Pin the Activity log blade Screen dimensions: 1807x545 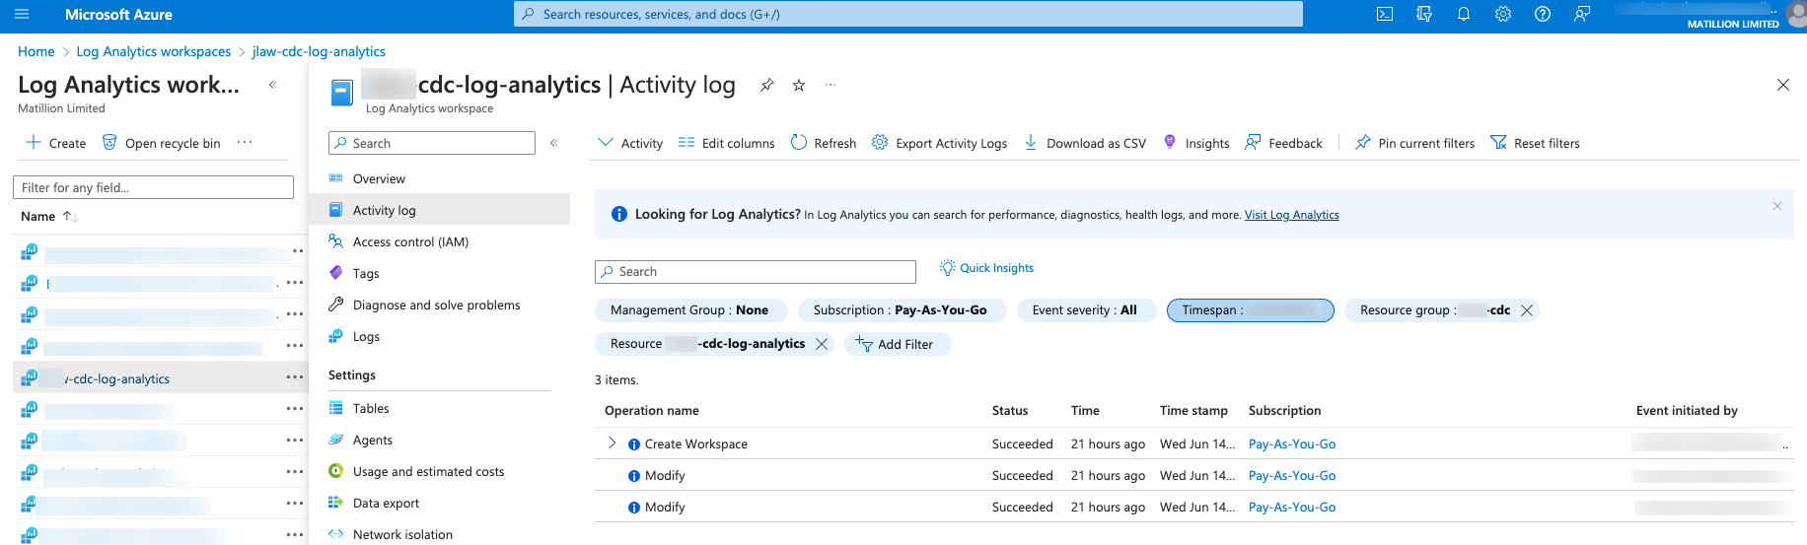(767, 85)
